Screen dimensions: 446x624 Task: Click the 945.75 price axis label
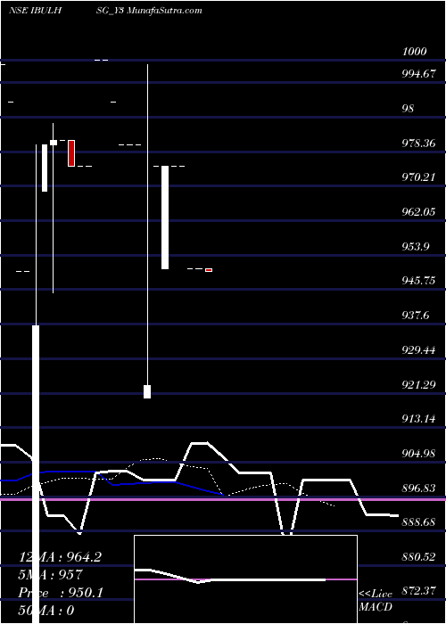point(418,281)
